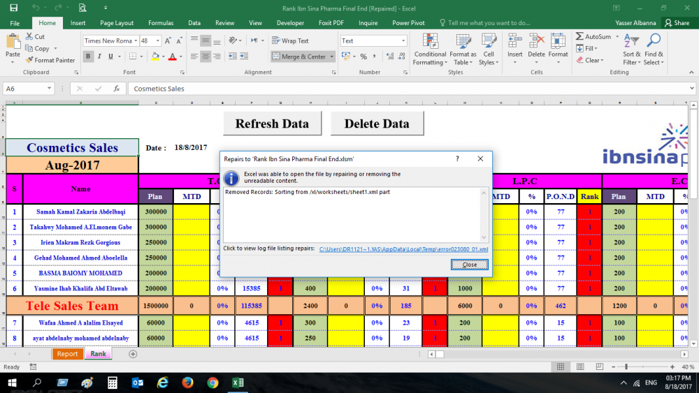Adjust the zoom slider handle
Image resolution: width=699 pixels, height=393 pixels.
[x=626, y=366]
